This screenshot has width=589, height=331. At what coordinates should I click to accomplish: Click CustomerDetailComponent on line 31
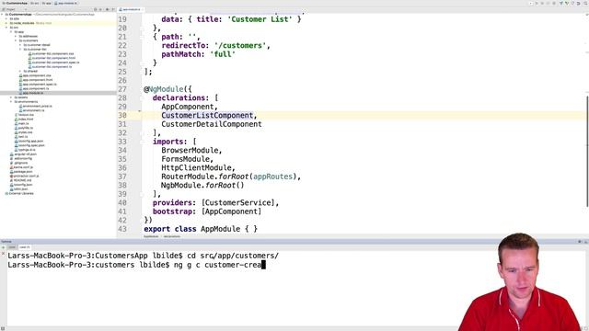click(212, 124)
